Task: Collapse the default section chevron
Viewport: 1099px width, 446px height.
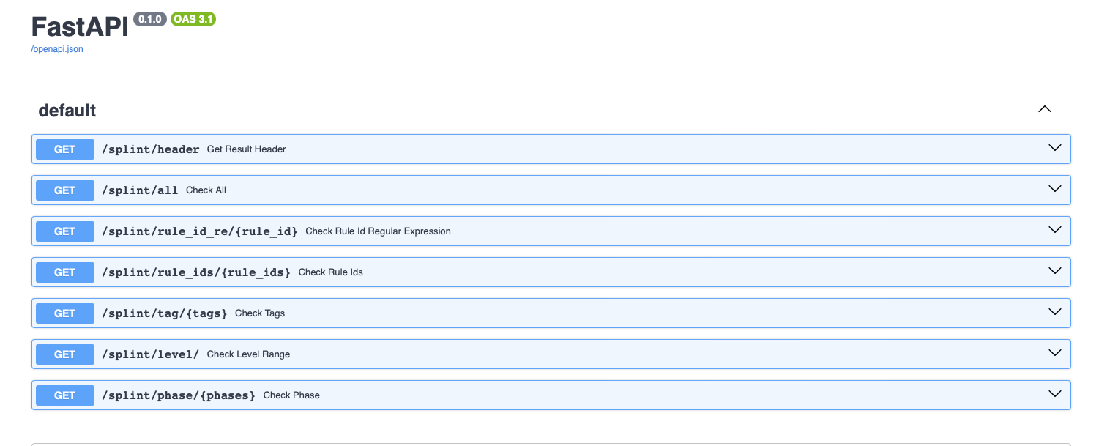Action: click(x=1045, y=109)
